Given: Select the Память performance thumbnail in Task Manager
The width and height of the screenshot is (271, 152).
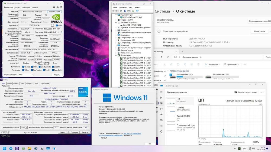Looking at the screenshot, I should (180, 109).
